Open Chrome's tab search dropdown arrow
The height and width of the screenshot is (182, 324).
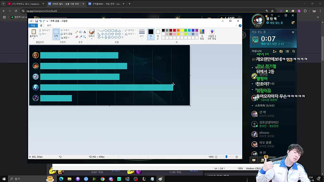pos(3,4)
